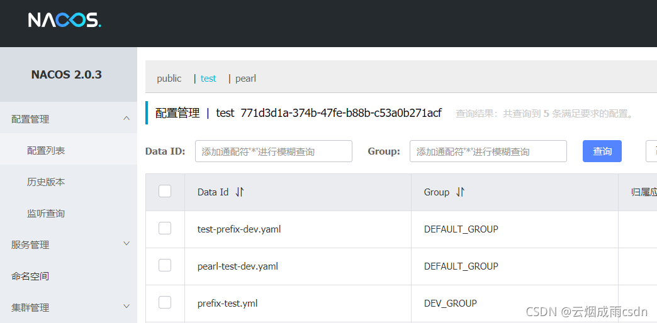
Task: Click DEV_GROUP cell of prefix-test.yml
Action: click(x=451, y=303)
